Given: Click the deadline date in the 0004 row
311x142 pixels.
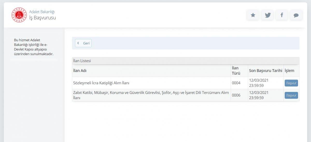Looking at the screenshot, I should pos(259,83).
